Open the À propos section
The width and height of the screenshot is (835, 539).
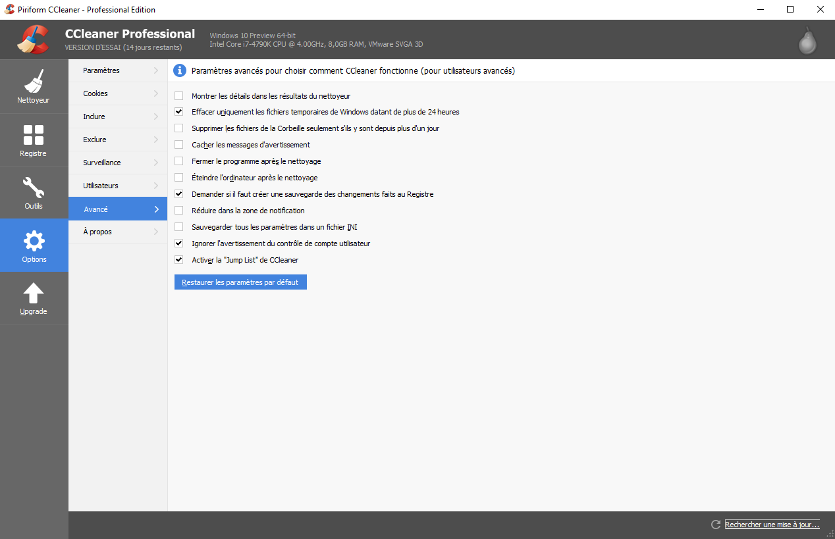[117, 231]
